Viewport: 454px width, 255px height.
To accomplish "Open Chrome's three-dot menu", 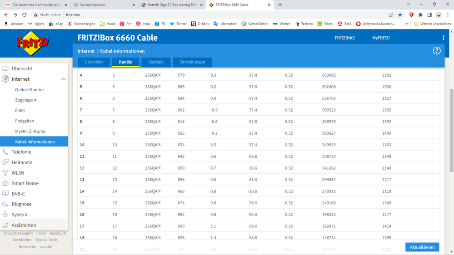I will tap(448, 15).
